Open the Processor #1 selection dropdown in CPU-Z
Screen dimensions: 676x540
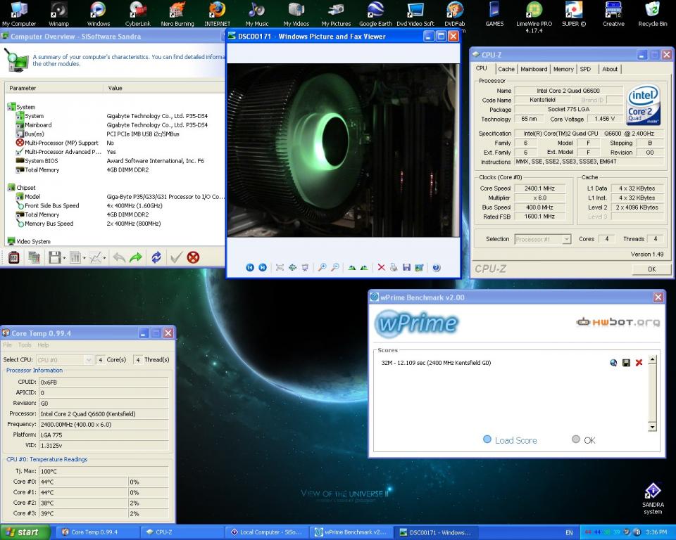(566, 239)
